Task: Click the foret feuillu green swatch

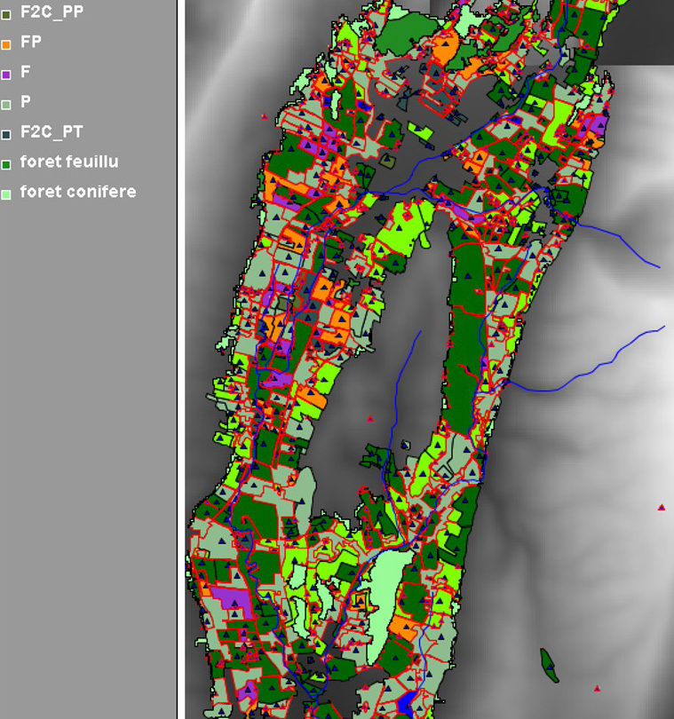Action: [x=6, y=164]
